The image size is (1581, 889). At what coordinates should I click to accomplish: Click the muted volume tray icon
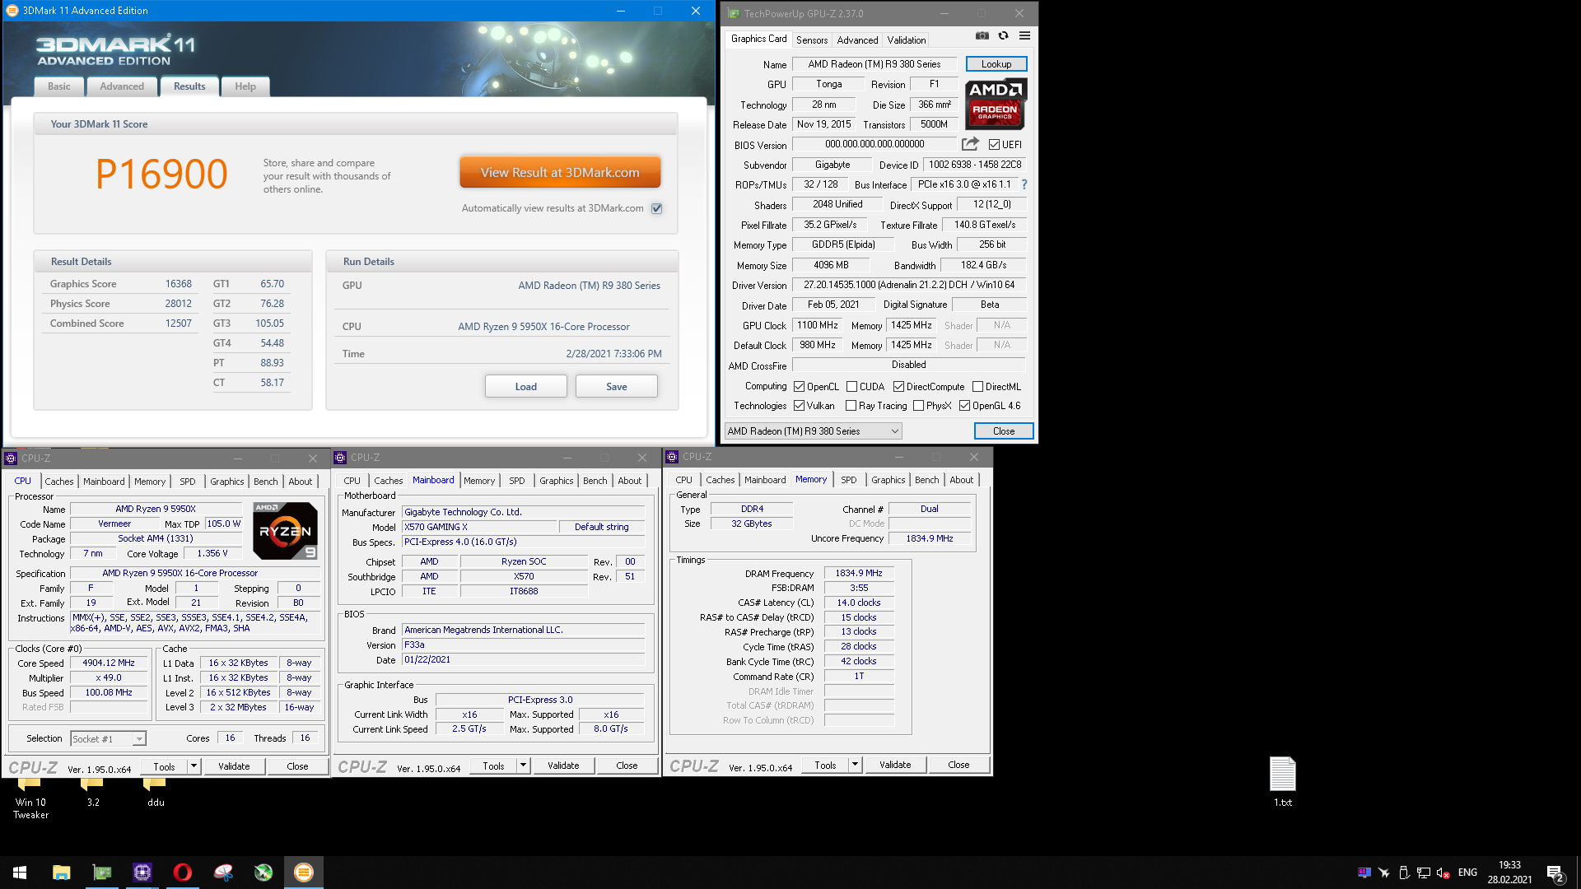click(x=1443, y=873)
